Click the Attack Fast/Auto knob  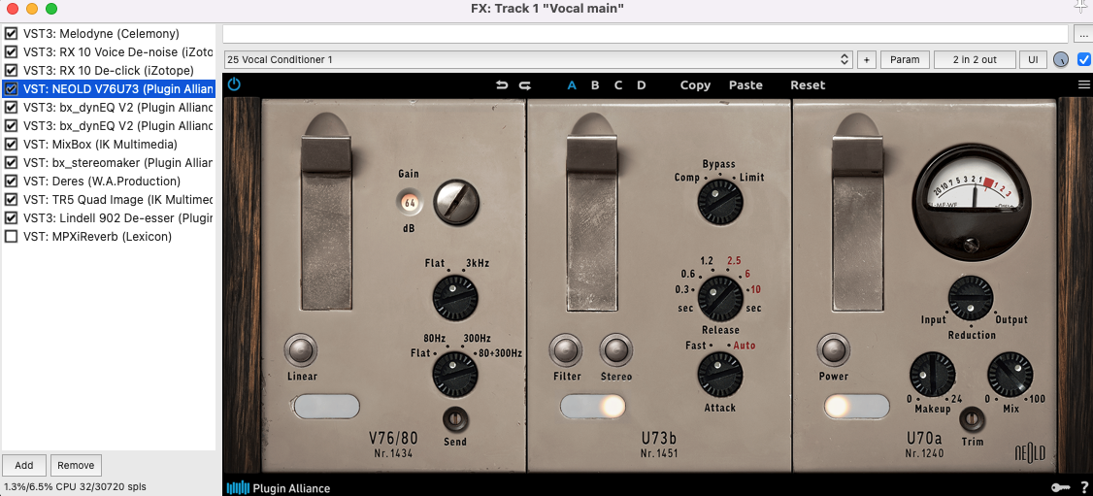(720, 375)
